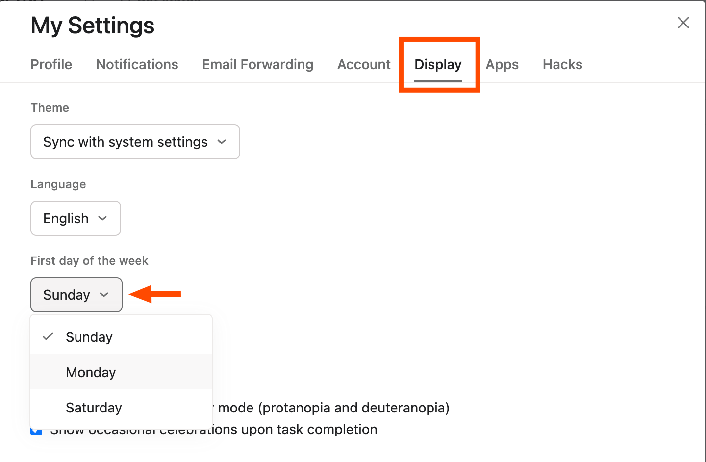Choose Sunday from the list
This screenshot has width=706, height=462.
[121, 337]
